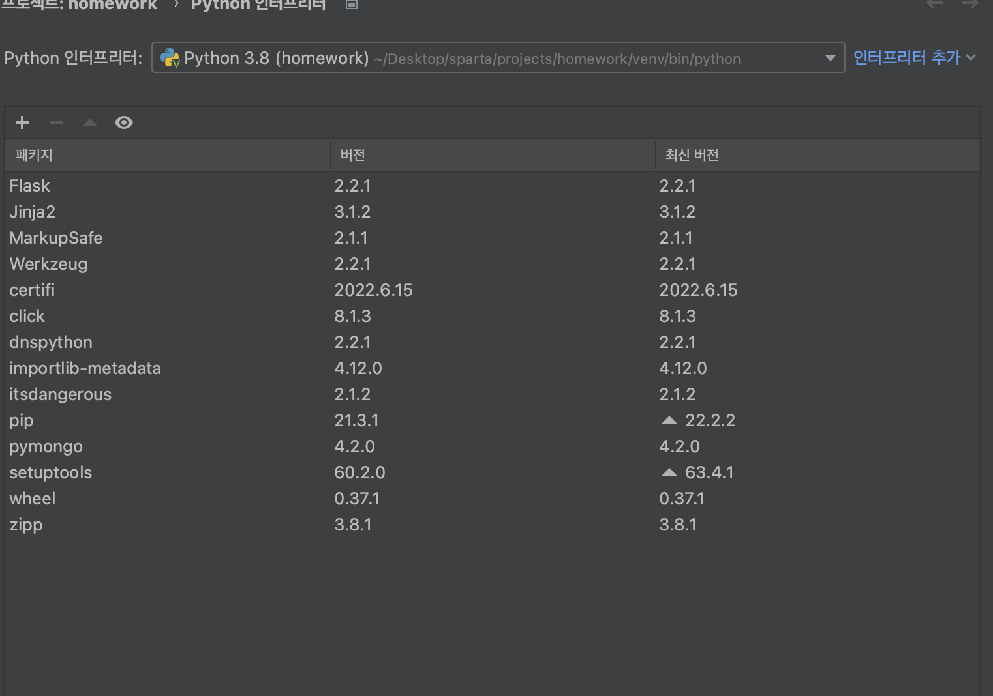The width and height of the screenshot is (993, 696).
Task: Click latest version 2.1.2 of itsdangerous
Action: [x=678, y=394]
